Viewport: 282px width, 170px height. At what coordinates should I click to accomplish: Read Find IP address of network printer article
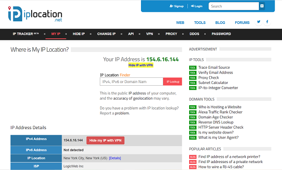tap(230, 157)
